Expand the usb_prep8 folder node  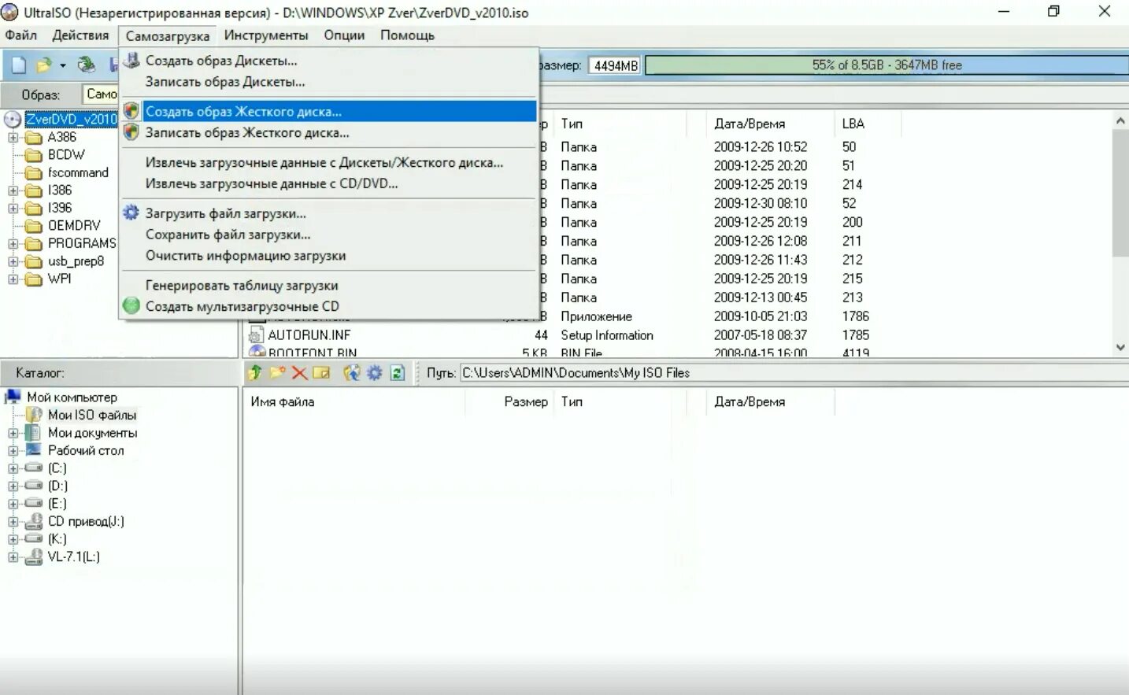coord(13,262)
